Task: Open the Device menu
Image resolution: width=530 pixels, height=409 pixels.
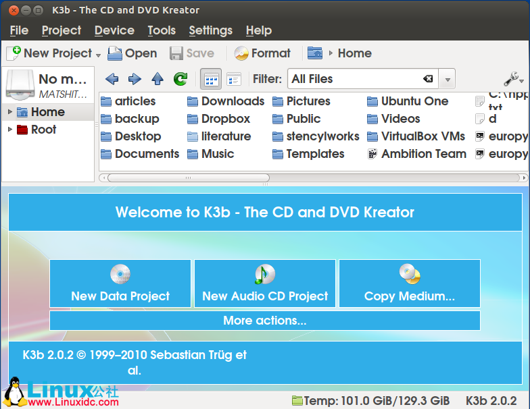Action: 114,30
